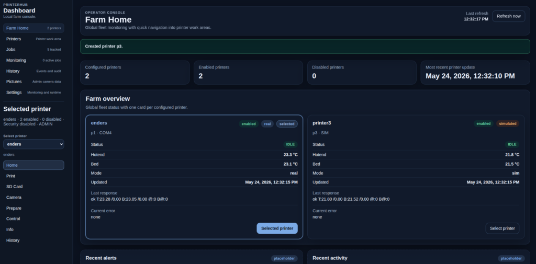Click the Refresh now button
Image resolution: width=536 pixels, height=264 pixels.
pos(509,16)
